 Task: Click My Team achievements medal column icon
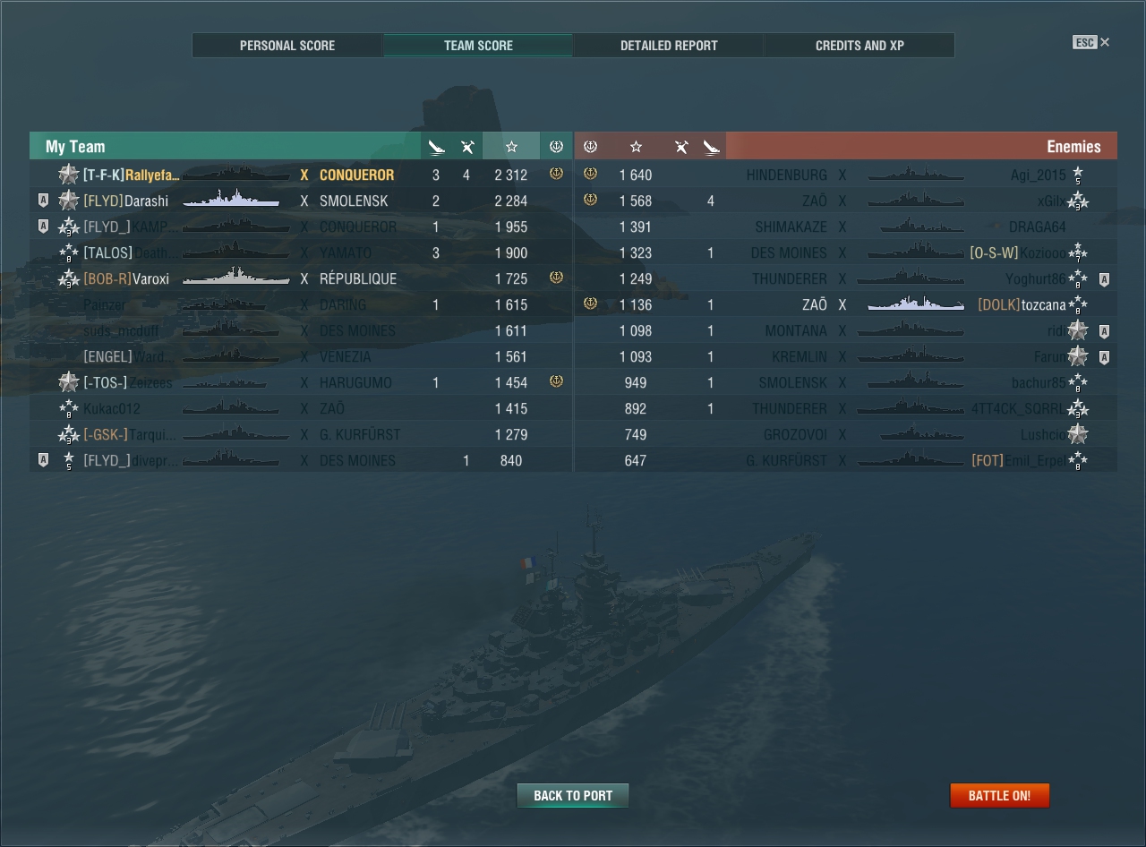556,147
